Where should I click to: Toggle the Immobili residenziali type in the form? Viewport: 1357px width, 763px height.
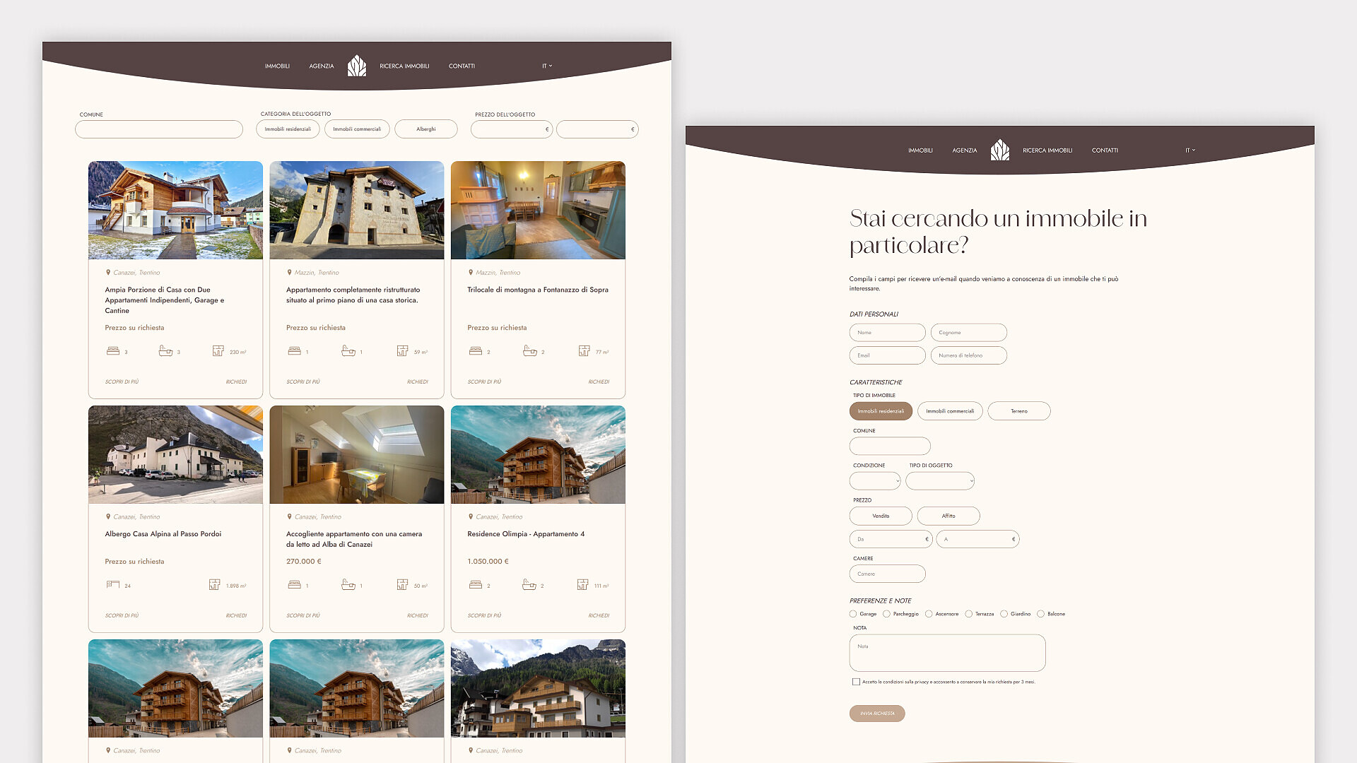[881, 411]
